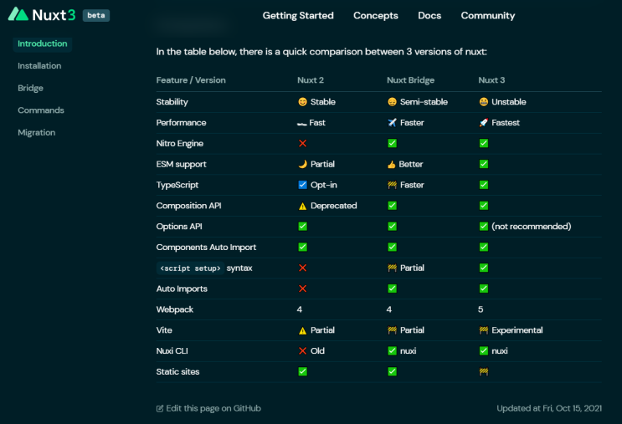This screenshot has width=622, height=424.
Task: Click the Webpack row label
Action: pyautogui.click(x=174, y=309)
